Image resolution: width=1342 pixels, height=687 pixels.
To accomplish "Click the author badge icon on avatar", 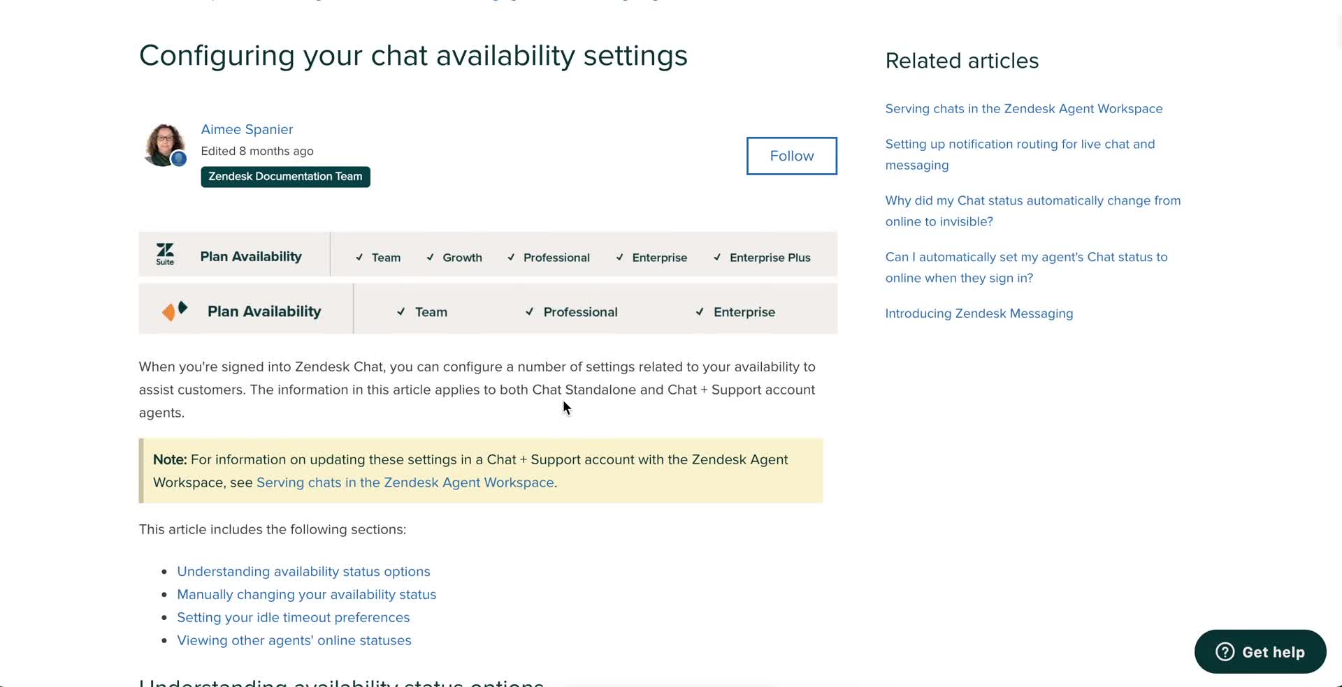I will pyautogui.click(x=179, y=159).
